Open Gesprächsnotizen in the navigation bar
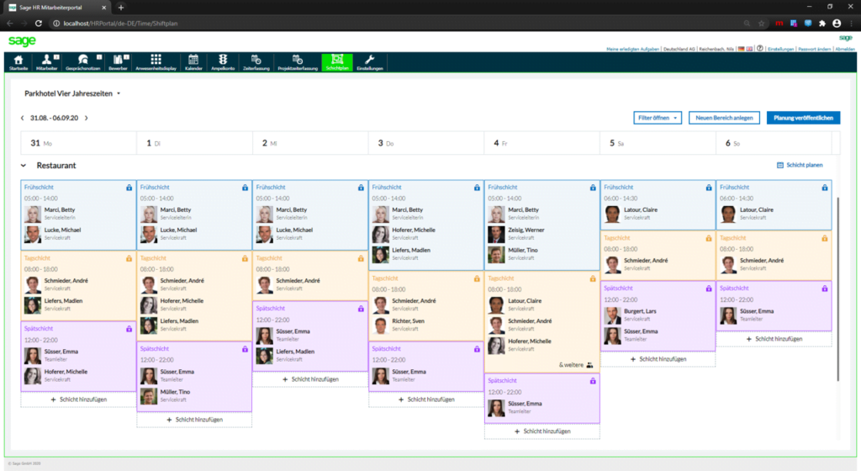Screen dimensions: 861x471 coord(83,62)
